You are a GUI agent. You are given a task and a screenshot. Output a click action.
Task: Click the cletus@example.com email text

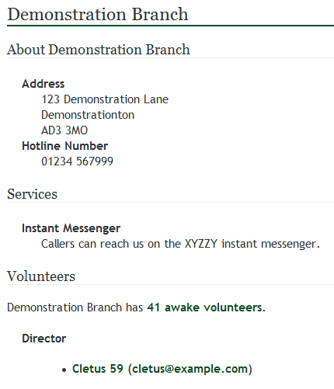[x=190, y=369]
